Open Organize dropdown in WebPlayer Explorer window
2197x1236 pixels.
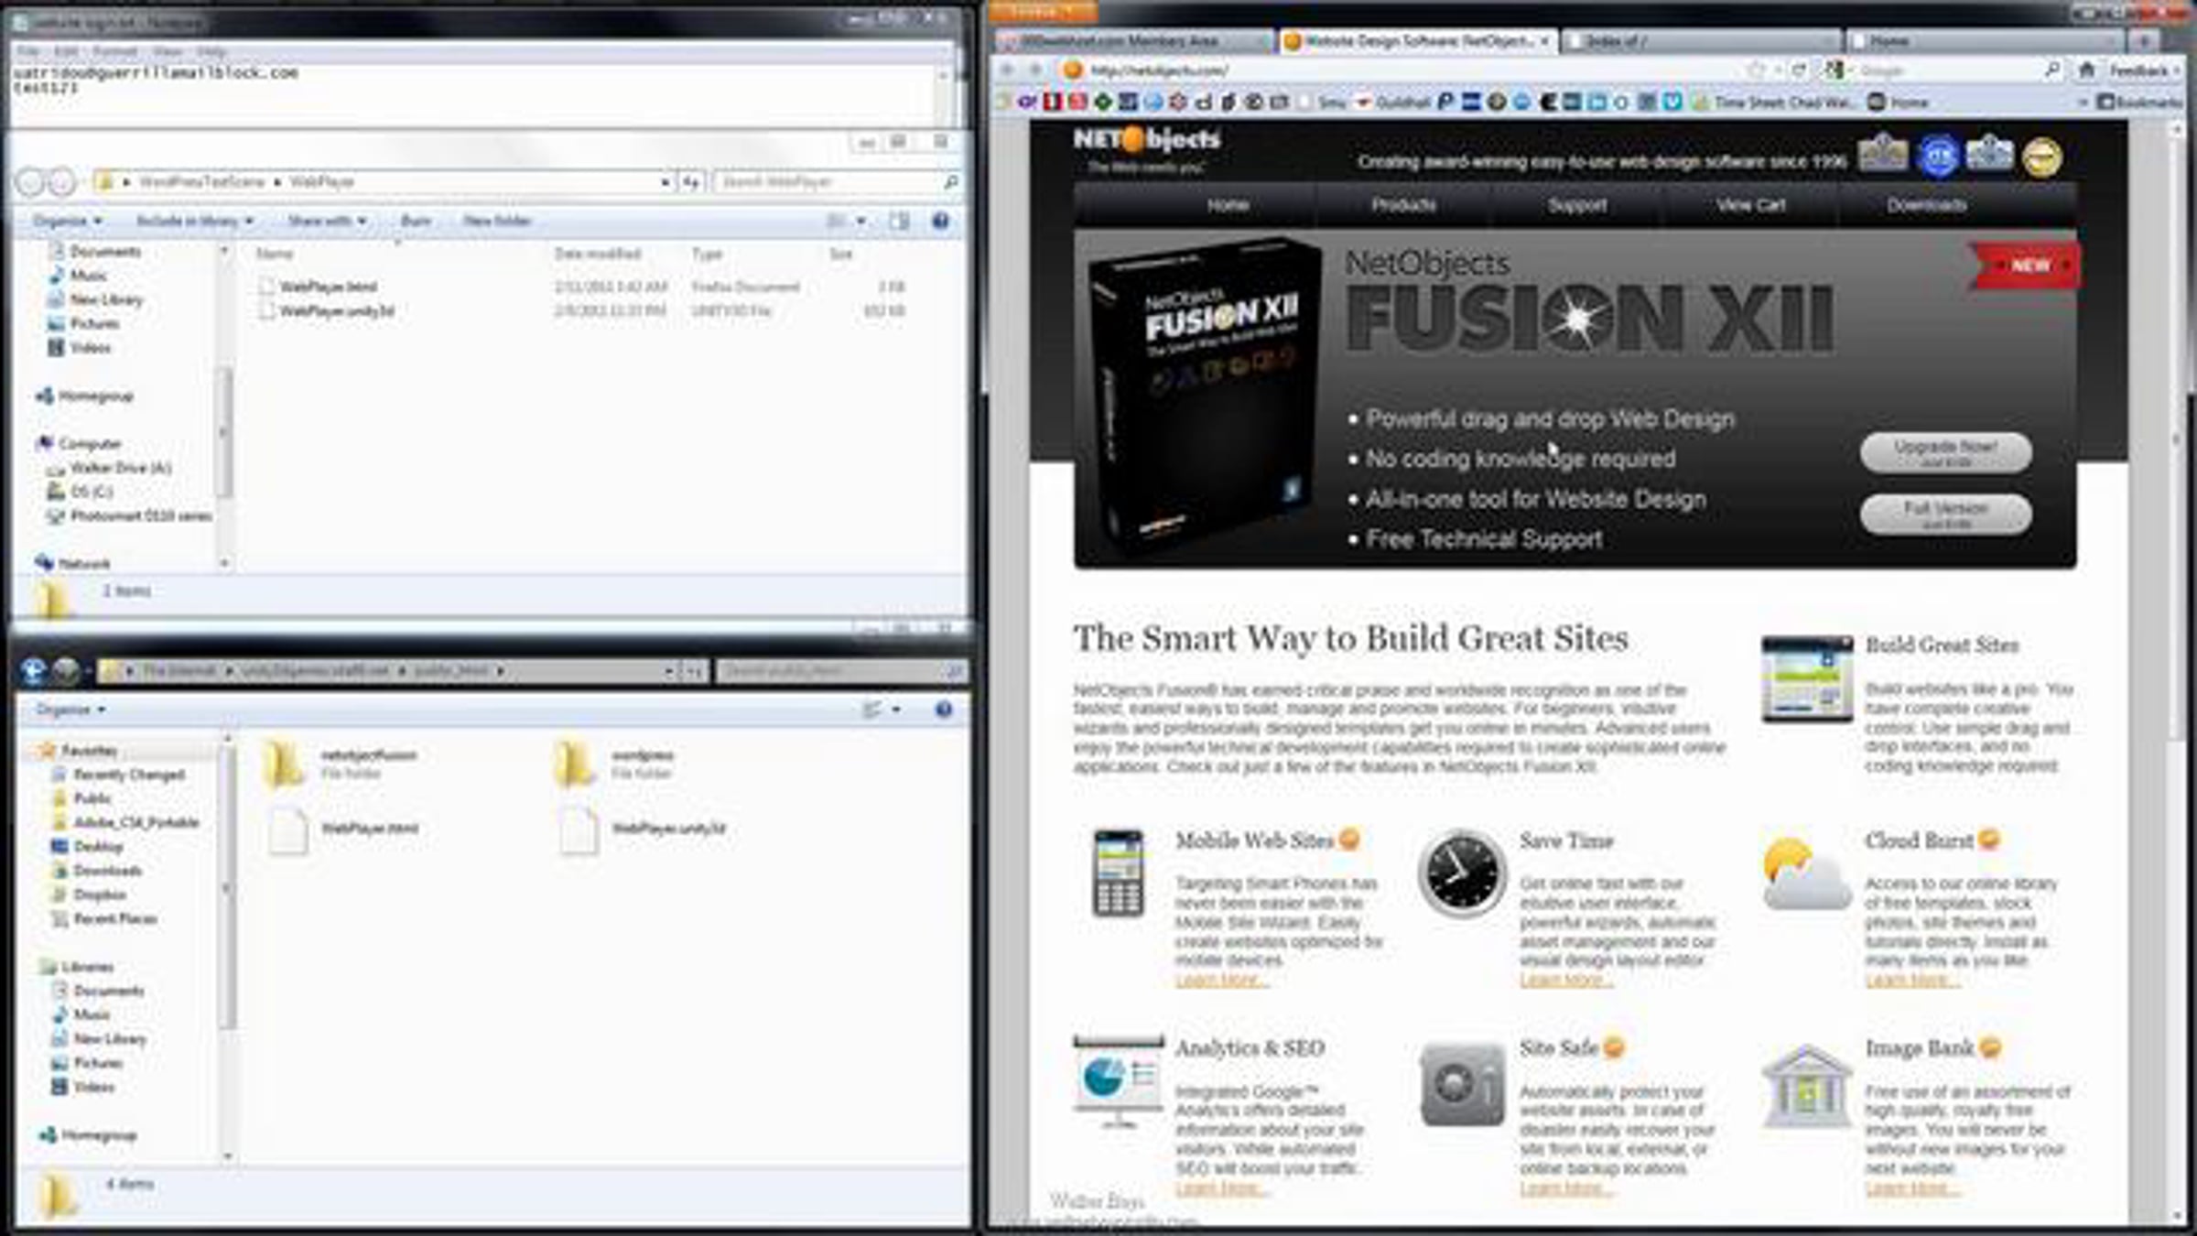pyautogui.click(x=68, y=221)
